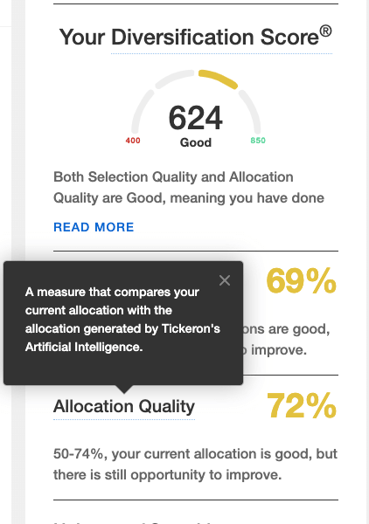The image size is (369, 524).
Task: Click the 50-74% allocation description paragraph
Action: click(195, 465)
